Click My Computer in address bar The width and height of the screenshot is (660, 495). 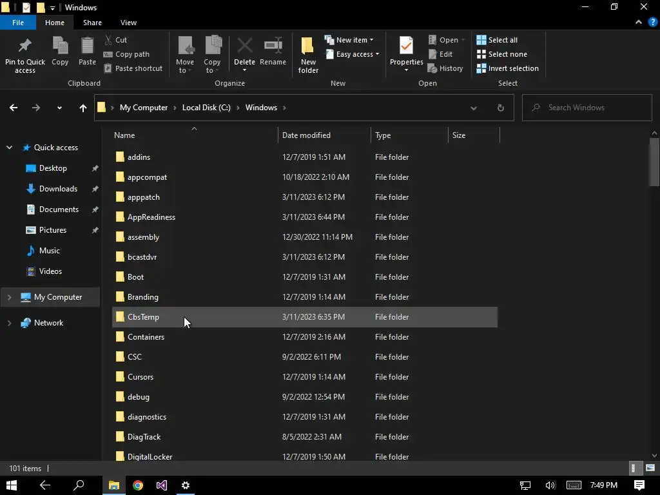[144, 108]
